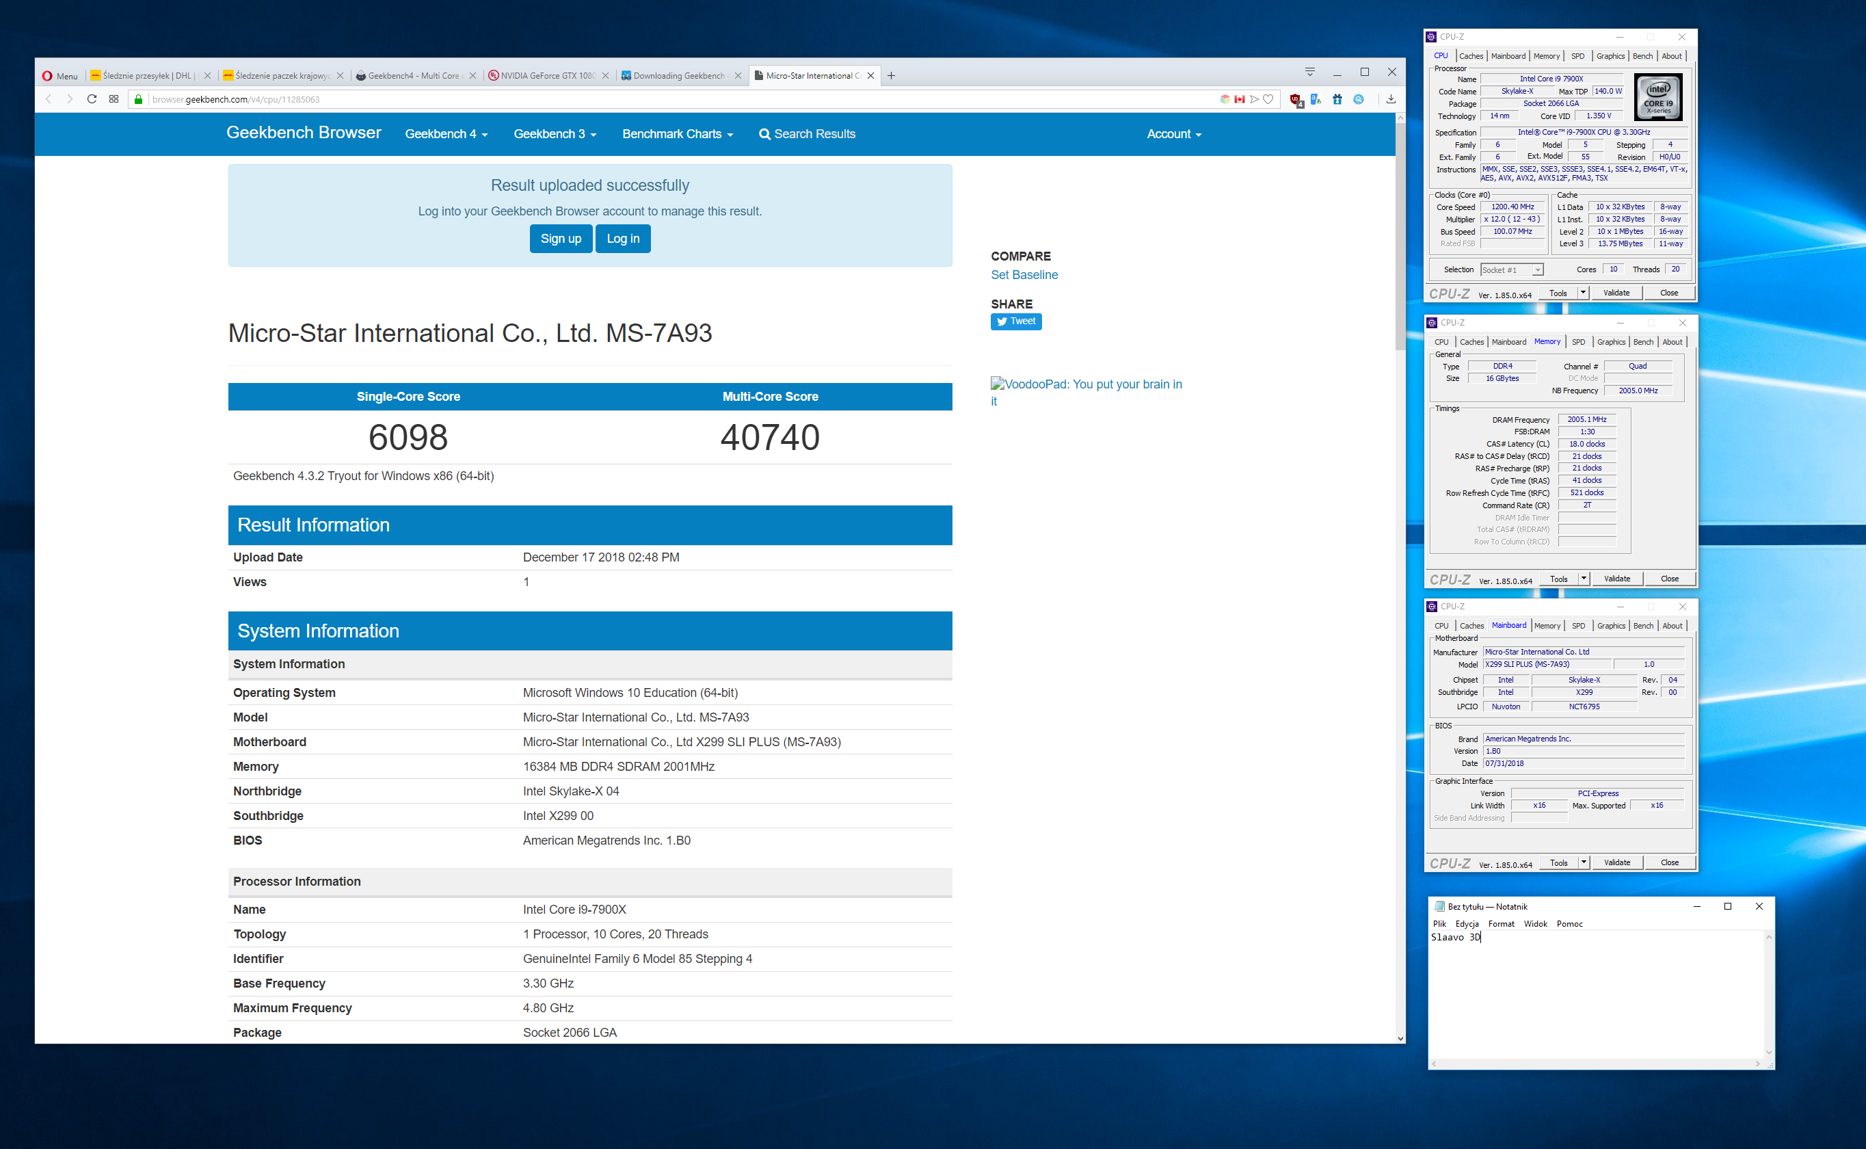Click the browser page vertical scrollbar thumb
Image resolution: width=1866 pixels, height=1149 pixels.
[x=1400, y=235]
